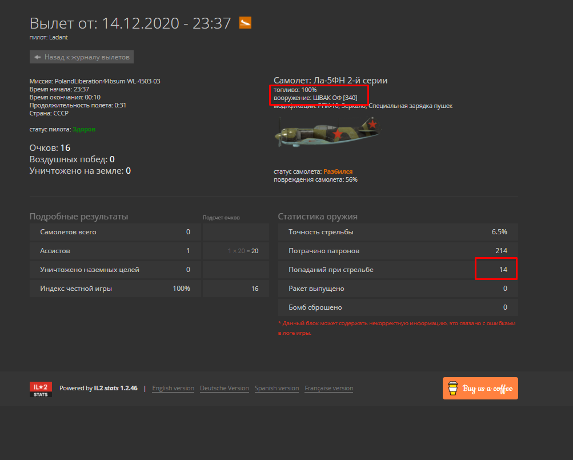Screen dimensions: 573x460
Task: Click the 'Подсчет очков' column header
Action: pyautogui.click(x=221, y=218)
